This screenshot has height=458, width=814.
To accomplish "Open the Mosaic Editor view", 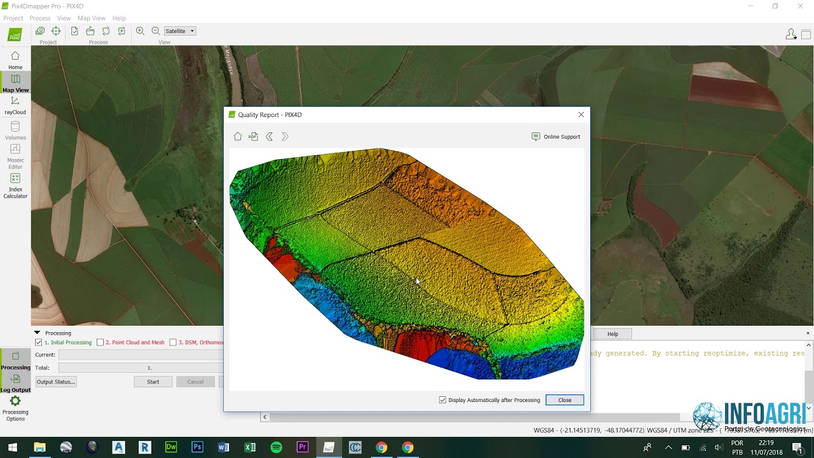I will pyautogui.click(x=15, y=156).
